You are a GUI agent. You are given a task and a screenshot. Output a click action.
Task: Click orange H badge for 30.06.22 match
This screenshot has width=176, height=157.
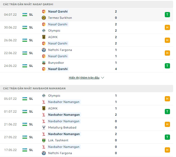(x=167, y=27)
